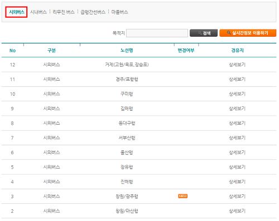Click route name 창원/광주행

tap(127, 196)
